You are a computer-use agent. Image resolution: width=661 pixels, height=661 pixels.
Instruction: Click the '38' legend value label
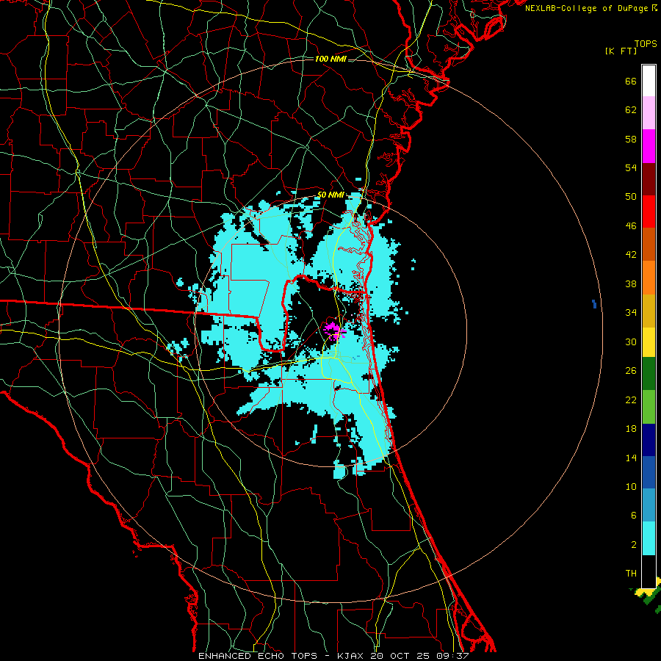(631, 284)
